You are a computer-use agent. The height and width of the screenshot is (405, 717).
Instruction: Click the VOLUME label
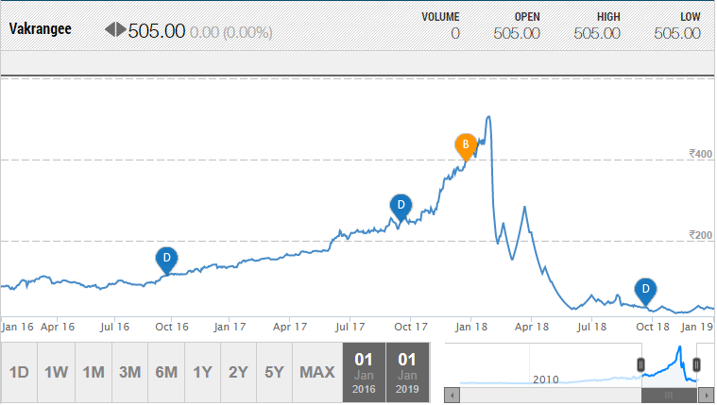(440, 17)
